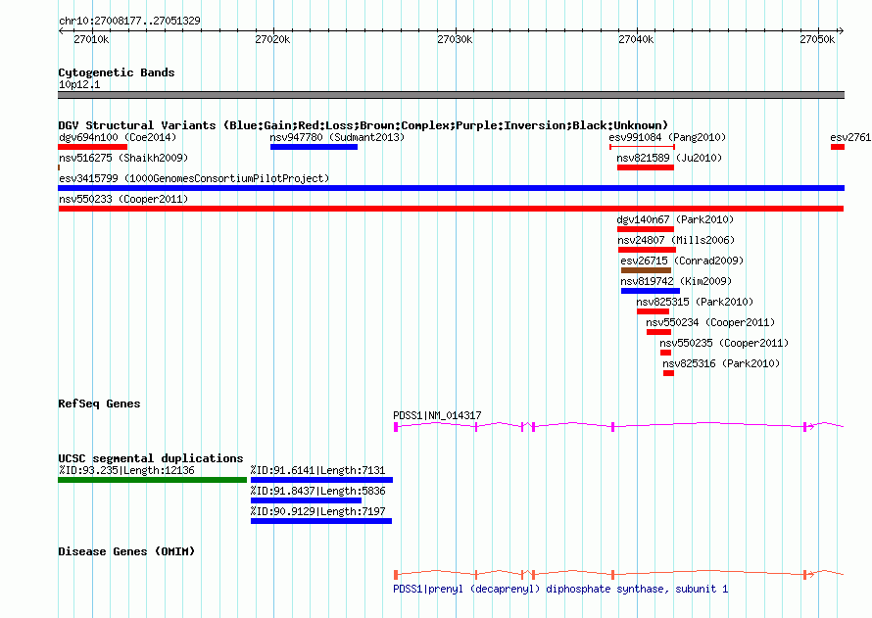Select the red nsv825315 loss bar

(653, 311)
